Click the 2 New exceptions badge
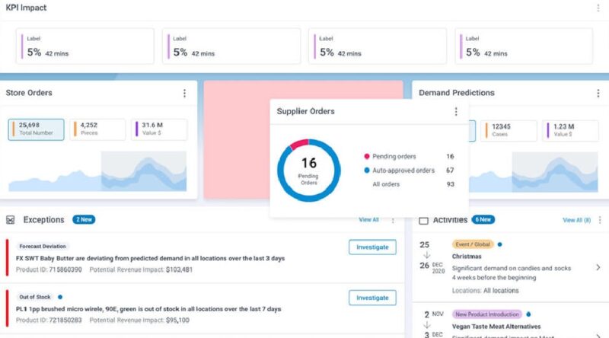This screenshot has height=338, width=609. (x=84, y=219)
